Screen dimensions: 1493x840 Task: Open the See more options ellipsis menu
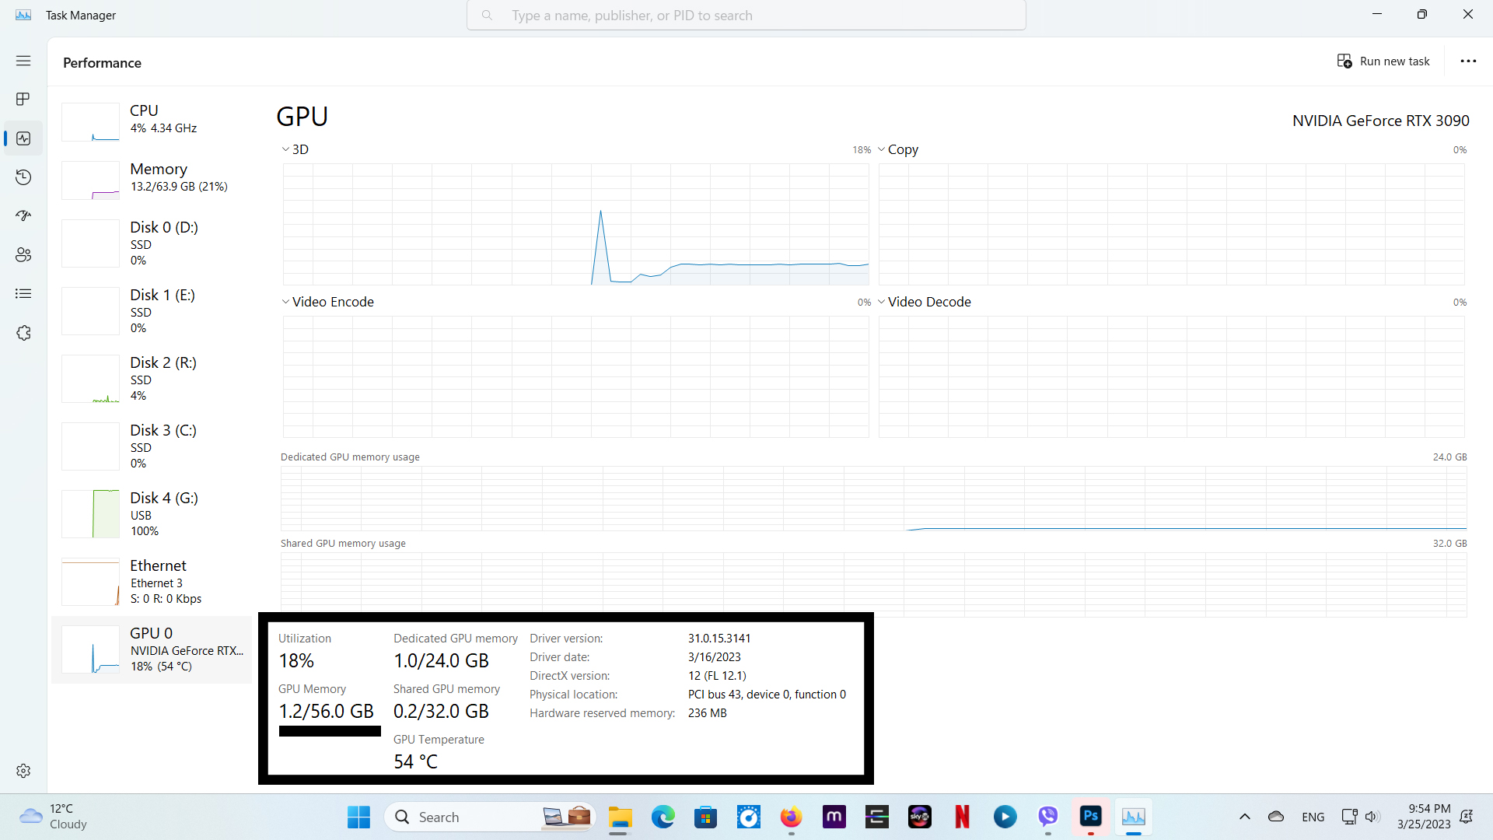pos(1468,61)
